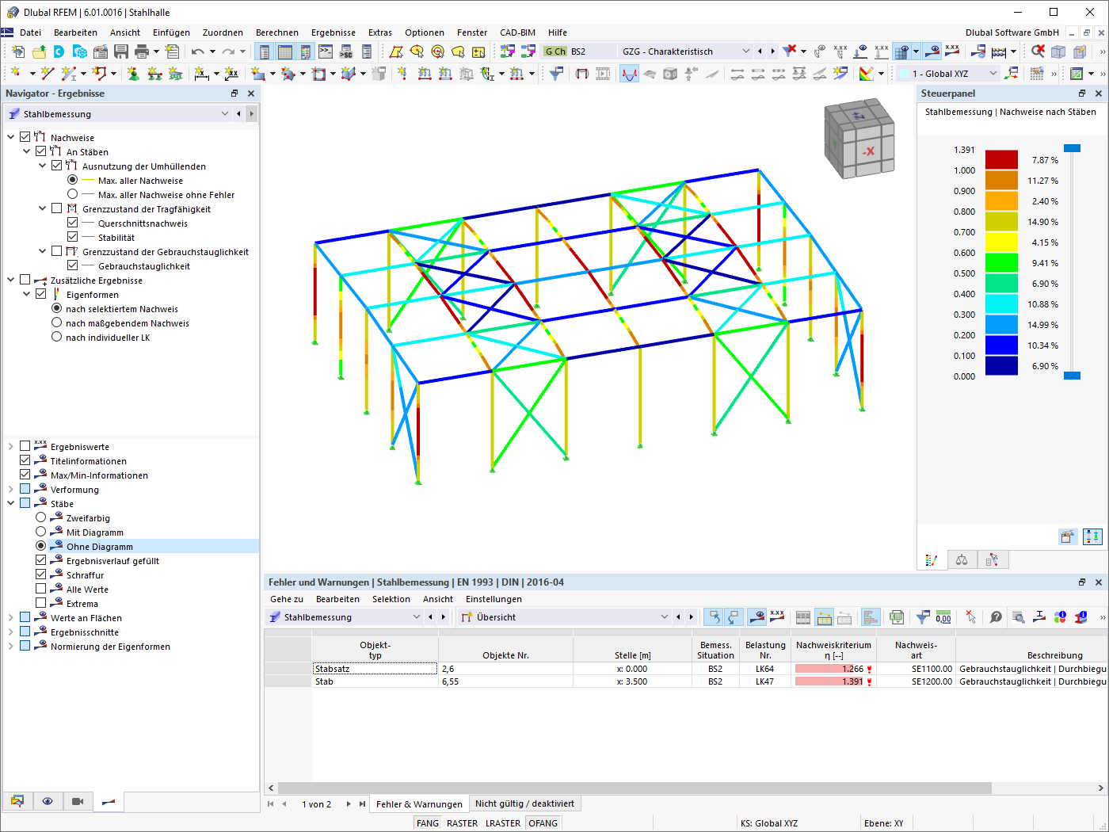Open the Berechnen menu
The height and width of the screenshot is (832, 1109).
(x=277, y=32)
